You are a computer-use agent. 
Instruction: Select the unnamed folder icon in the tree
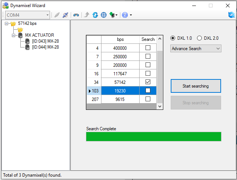[20, 30]
